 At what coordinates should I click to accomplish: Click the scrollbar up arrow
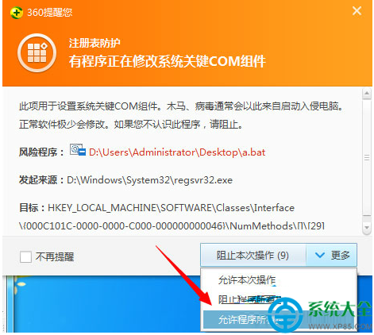pos(367,93)
